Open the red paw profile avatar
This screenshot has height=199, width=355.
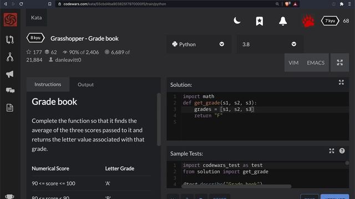click(x=308, y=21)
